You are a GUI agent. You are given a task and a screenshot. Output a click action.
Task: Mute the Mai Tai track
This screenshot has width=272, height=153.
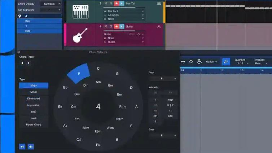point(106,3)
